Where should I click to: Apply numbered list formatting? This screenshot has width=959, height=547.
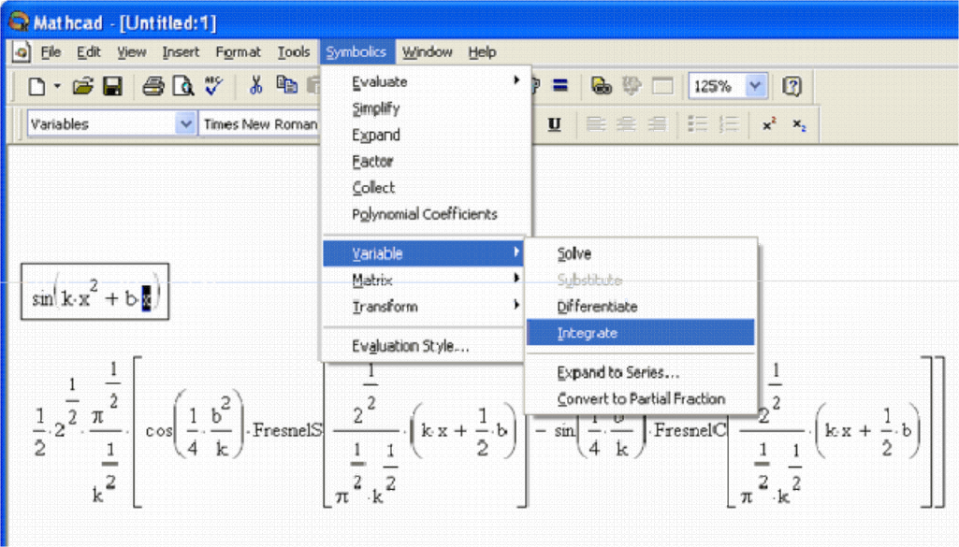pyautogui.click(x=729, y=124)
